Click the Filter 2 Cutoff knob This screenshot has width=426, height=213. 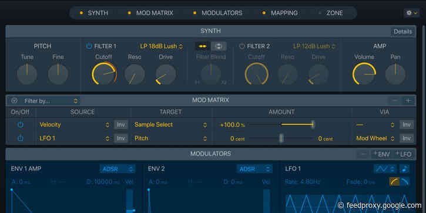[x=256, y=74]
